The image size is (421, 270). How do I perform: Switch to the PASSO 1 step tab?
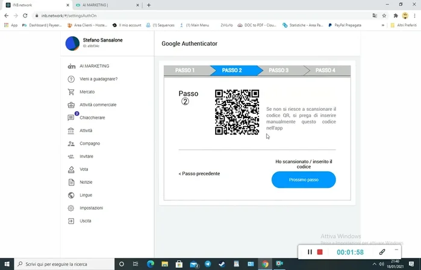(185, 71)
